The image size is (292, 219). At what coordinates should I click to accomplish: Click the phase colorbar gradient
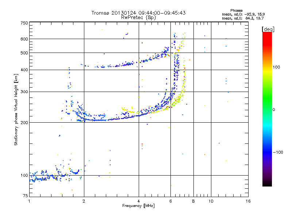[267, 109]
